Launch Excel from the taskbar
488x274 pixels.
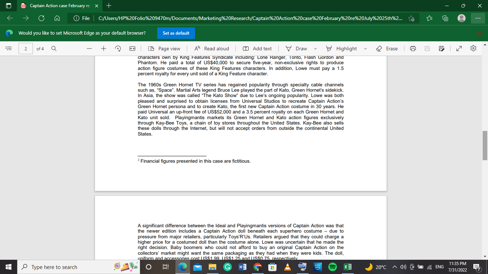(x=347, y=267)
